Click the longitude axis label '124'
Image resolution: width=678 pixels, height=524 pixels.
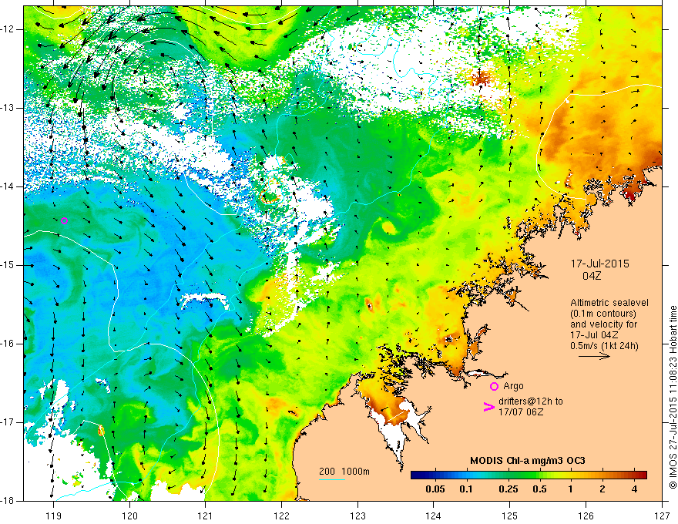pyautogui.click(x=433, y=516)
